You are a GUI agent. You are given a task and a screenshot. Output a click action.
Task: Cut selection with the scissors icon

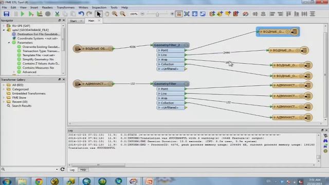pyautogui.click(x=57, y=14)
